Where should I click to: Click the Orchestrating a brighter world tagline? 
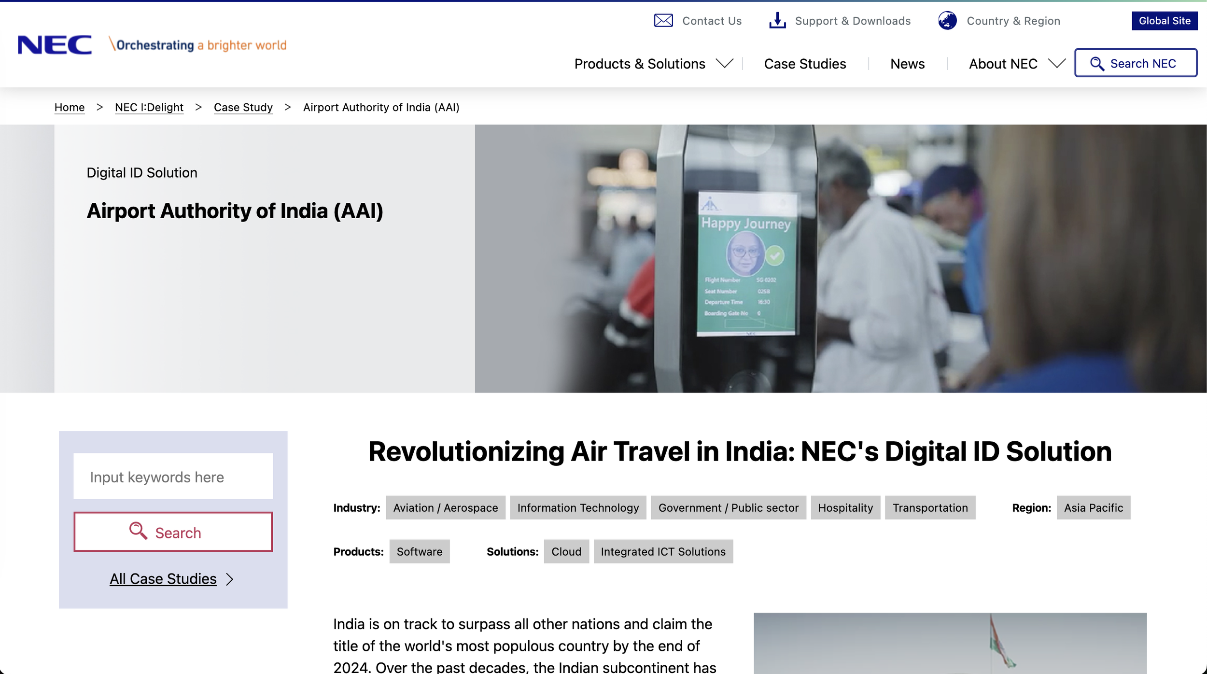tap(198, 45)
